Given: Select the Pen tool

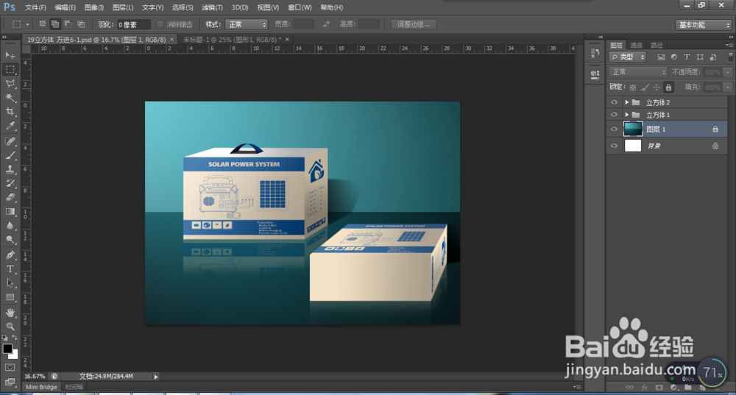Looking at the screenshot, I should 10,255.
